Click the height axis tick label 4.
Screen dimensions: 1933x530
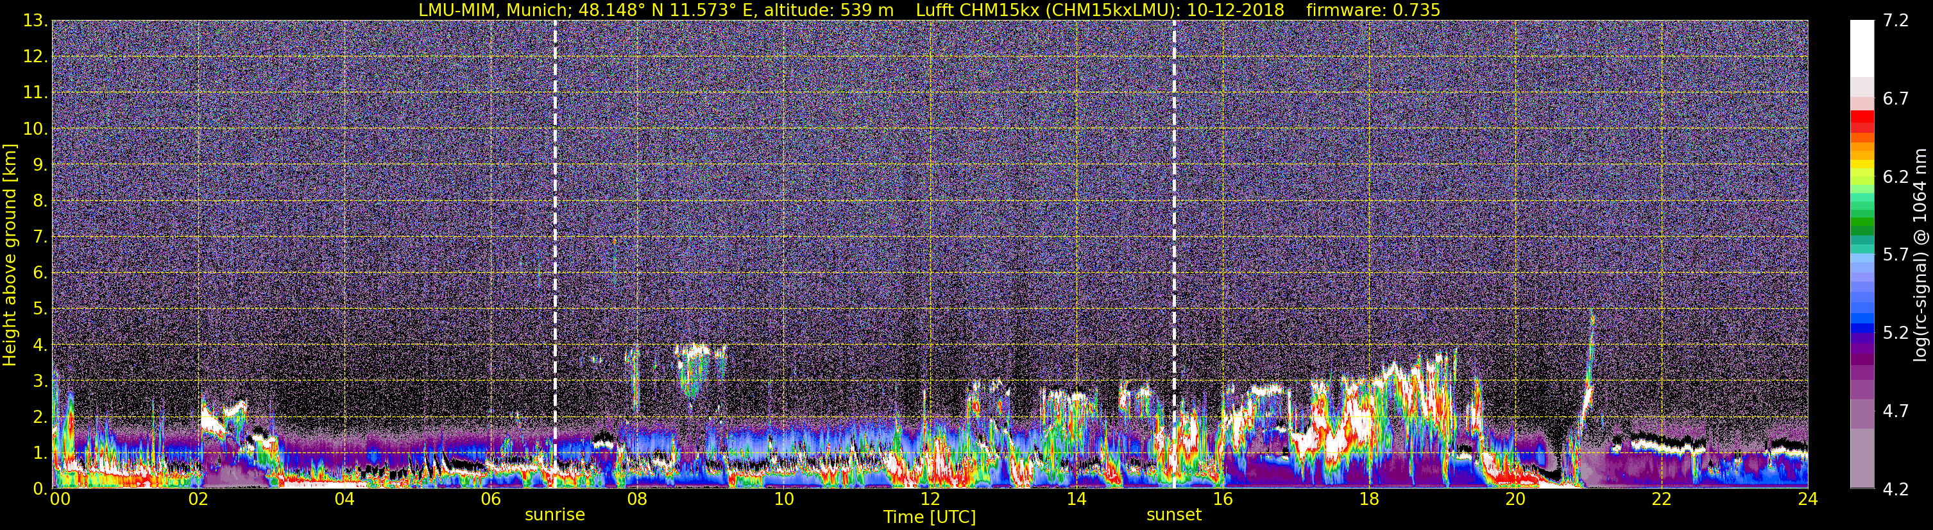pyautogui.click(x=40, y=345)
